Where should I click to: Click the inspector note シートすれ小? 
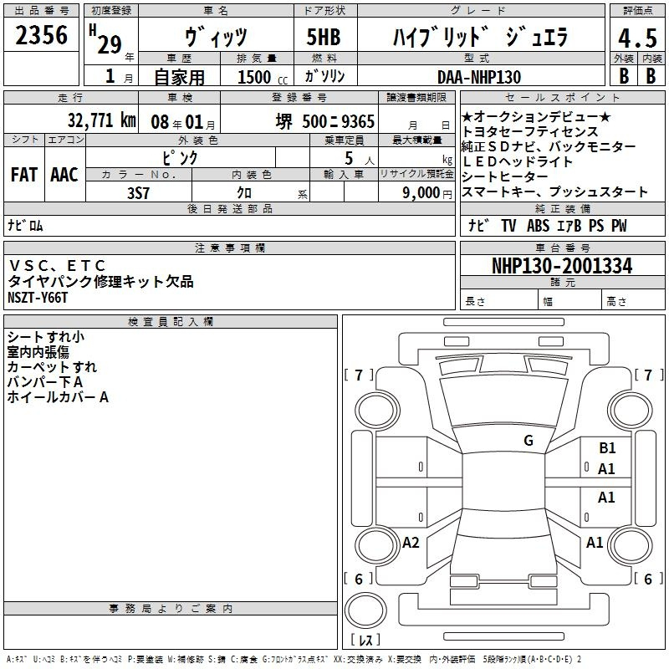[x=46, y=337]
